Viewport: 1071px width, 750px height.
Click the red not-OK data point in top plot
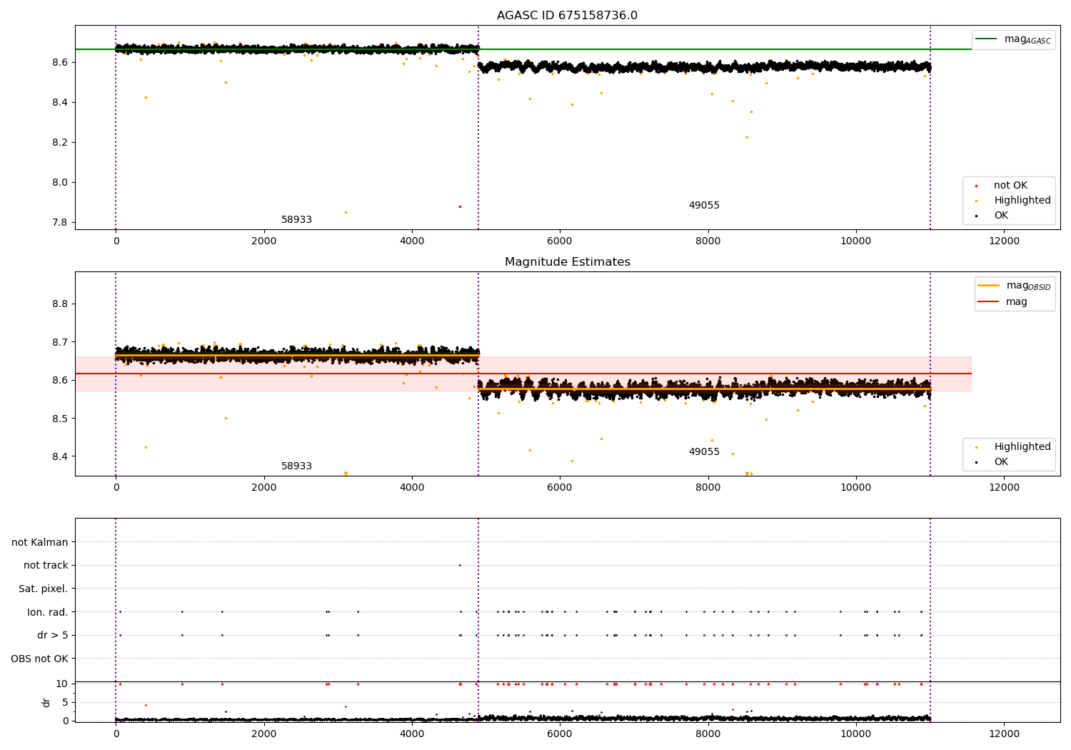pos(460,206)
